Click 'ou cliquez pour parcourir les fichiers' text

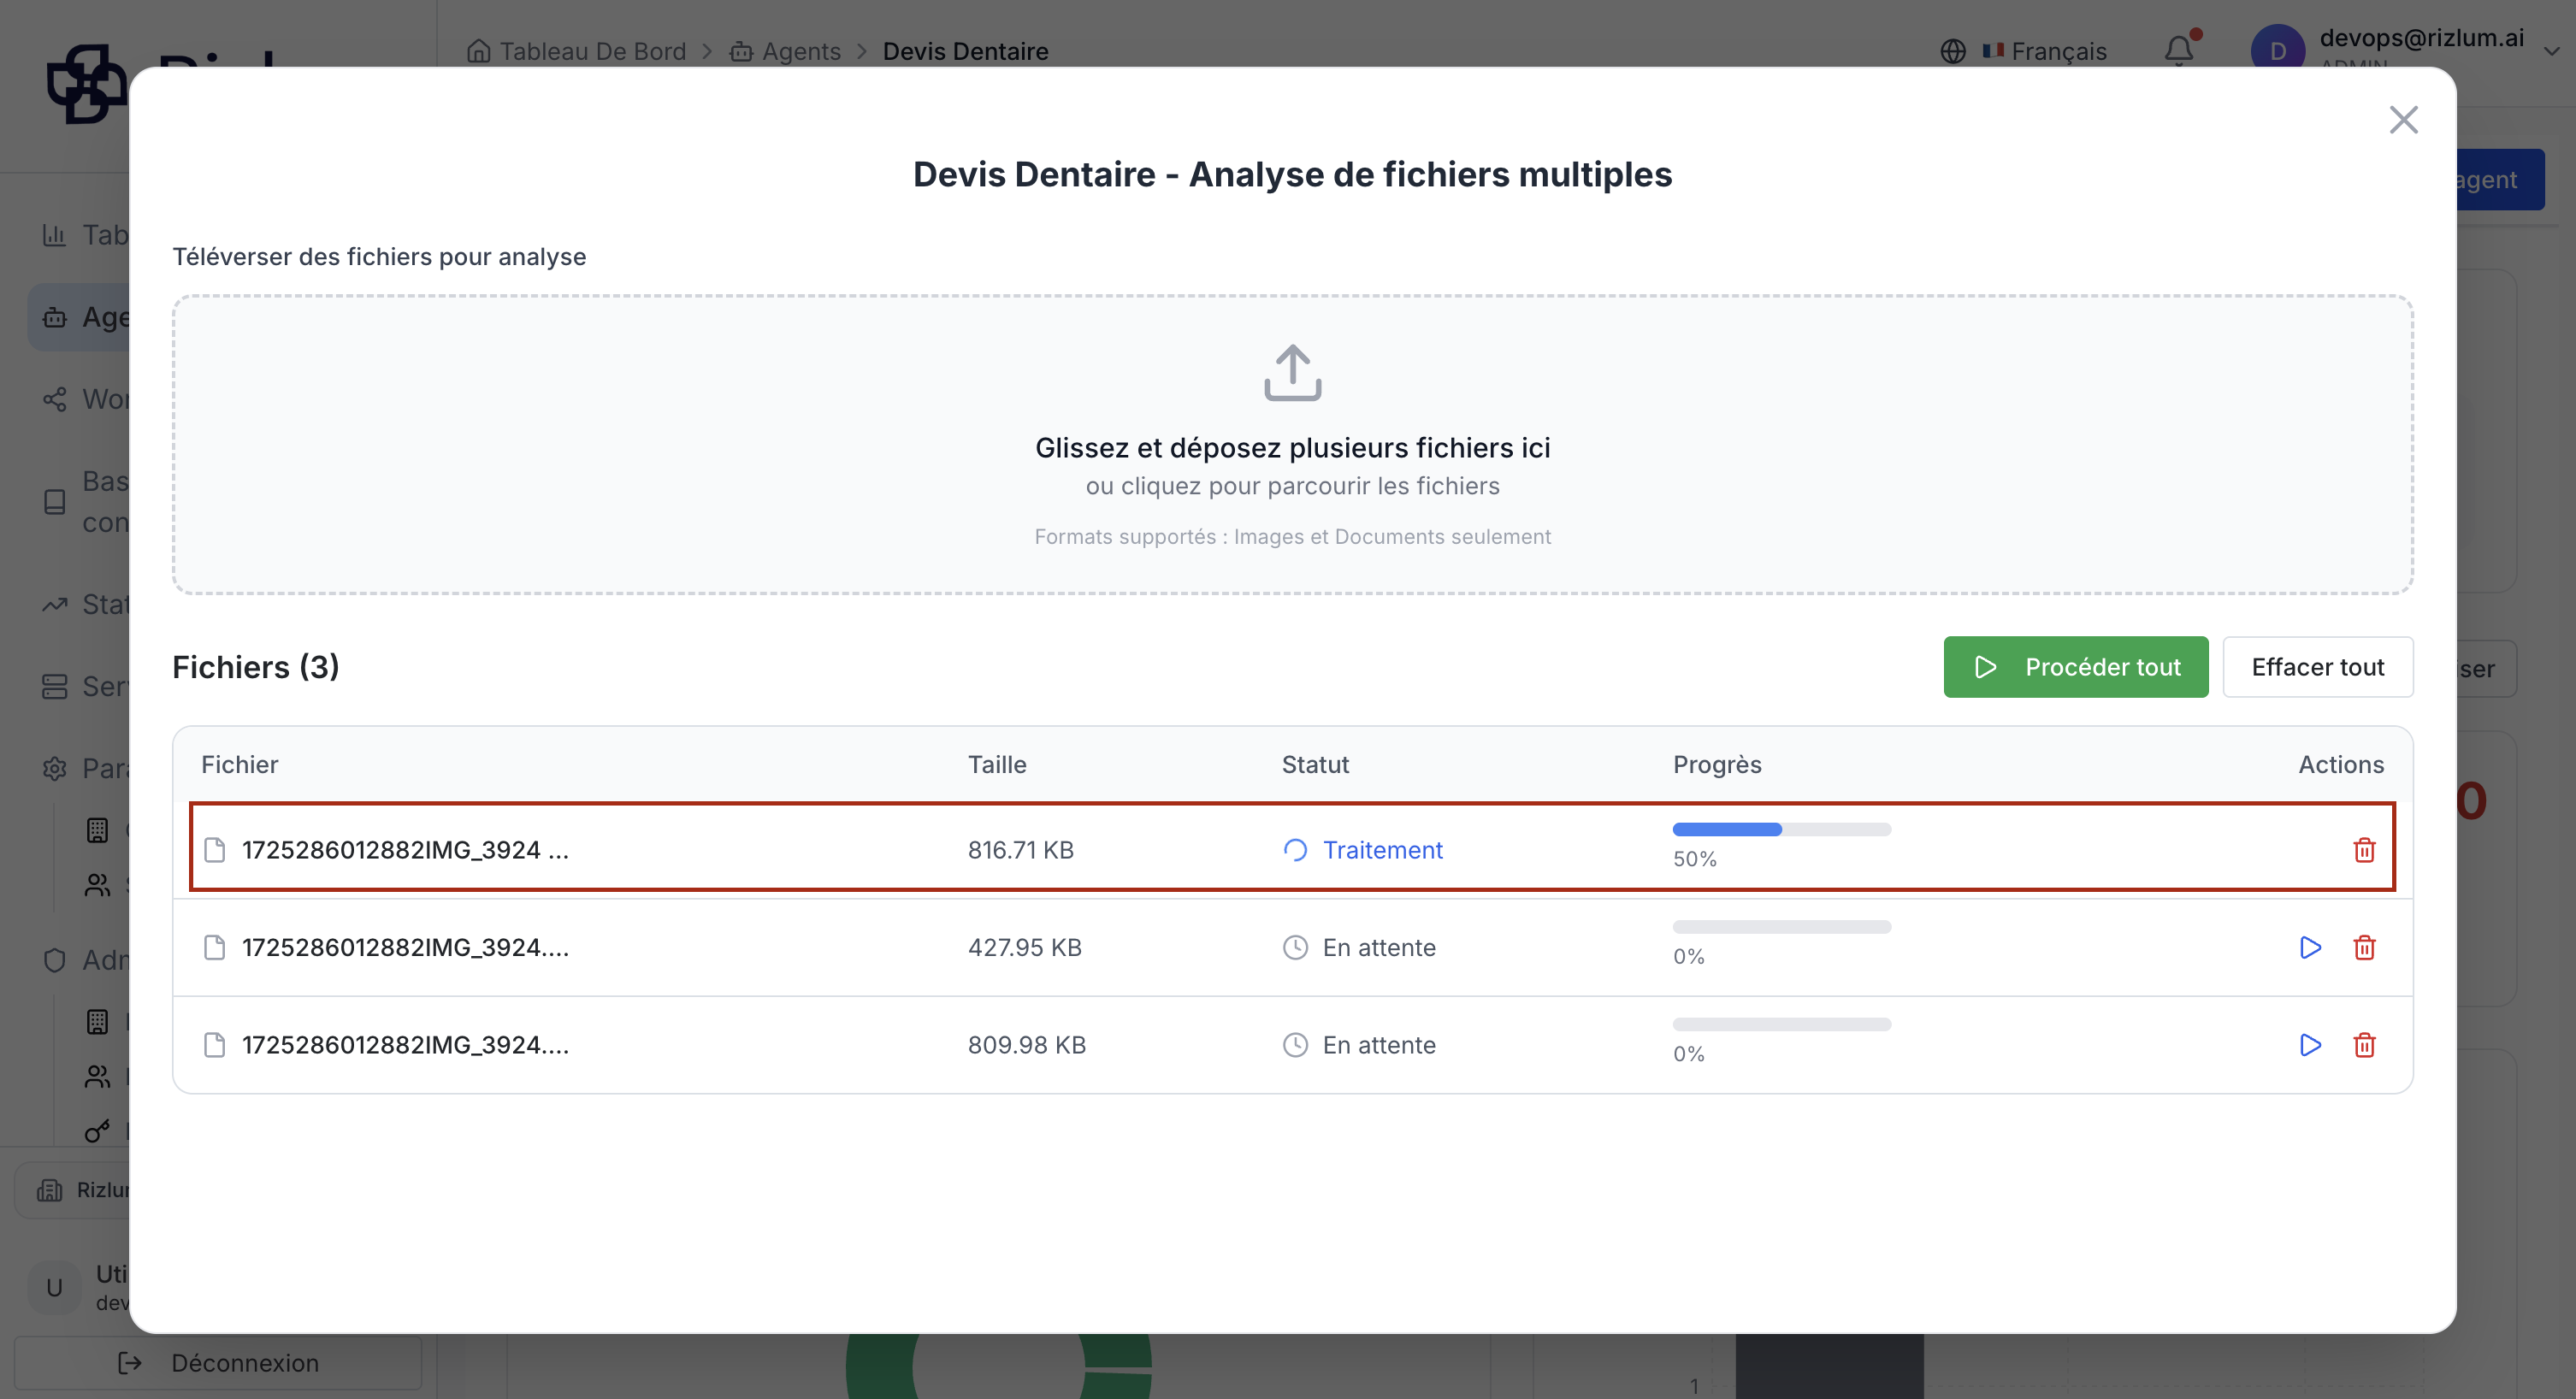(1292, 486)
